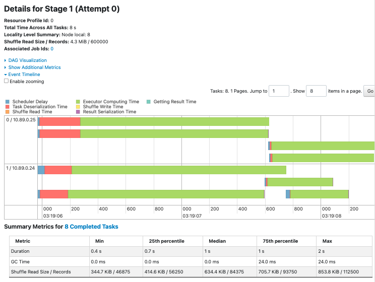Click the Shuffle Read Time orange swatch
The image size is (375, 282).
[x=8, y=112]
